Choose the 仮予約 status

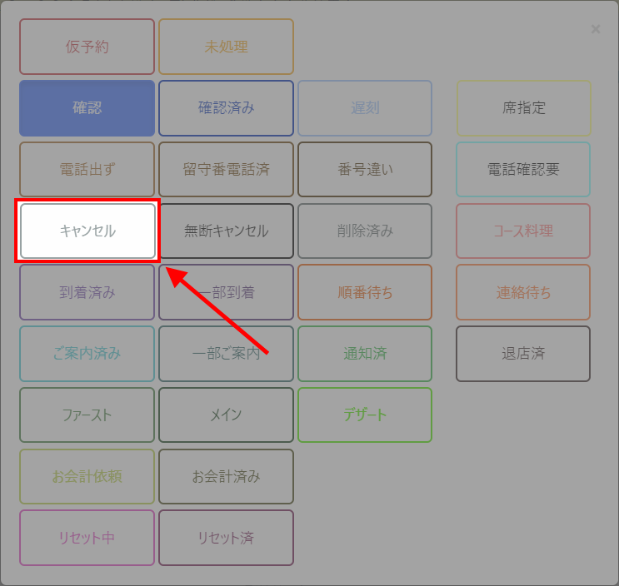point(87,47)
